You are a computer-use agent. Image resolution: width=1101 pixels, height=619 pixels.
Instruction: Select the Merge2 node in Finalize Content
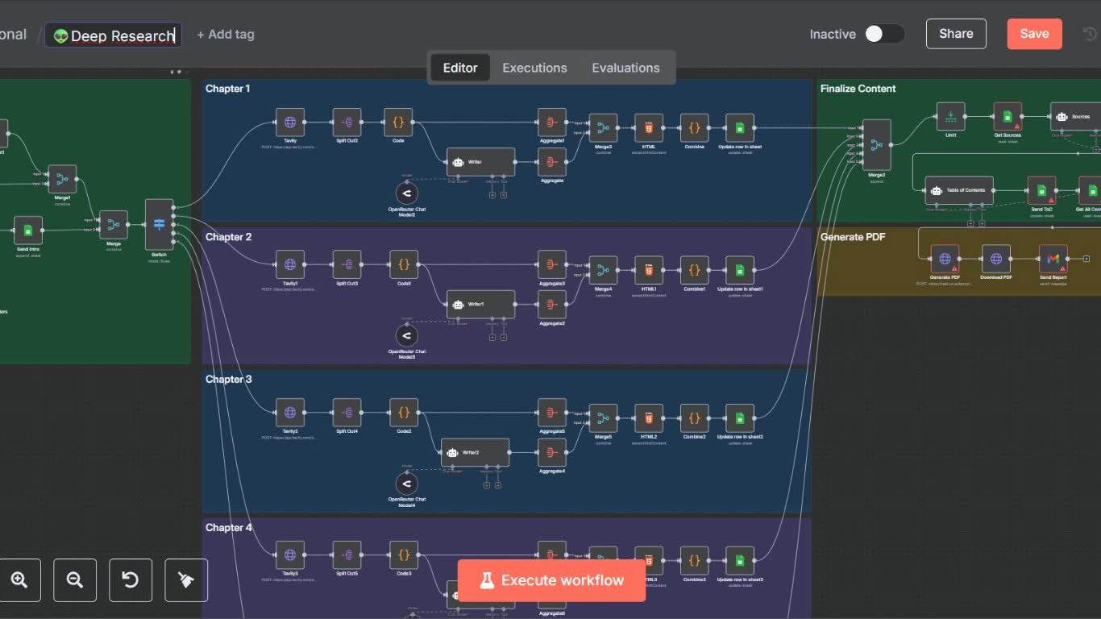click(x=877, y=145)
